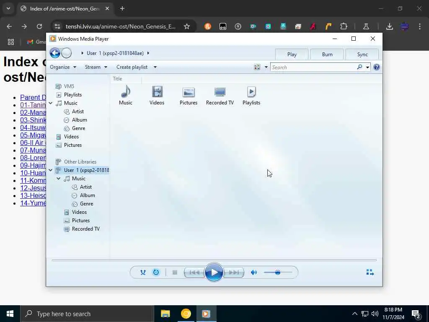The height and width of the screenshot is (322, 429).
Task: Open Chrome three-dot menu
Action: click(x=419, y=26)
